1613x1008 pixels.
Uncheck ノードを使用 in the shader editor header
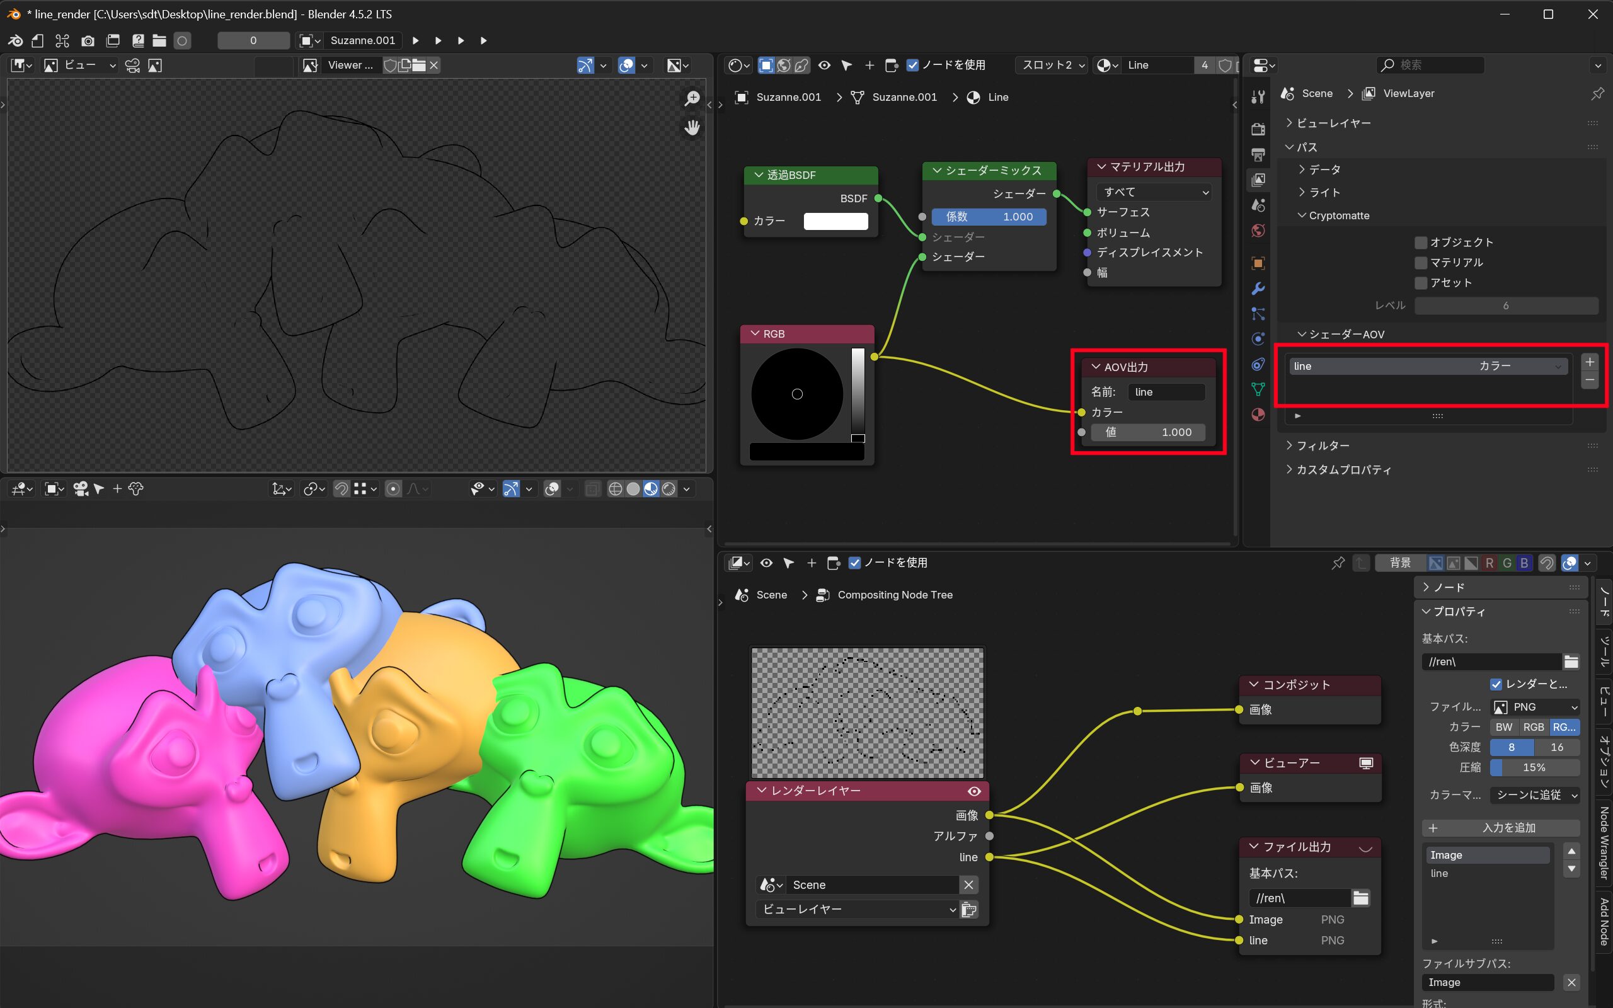(913, 66)
